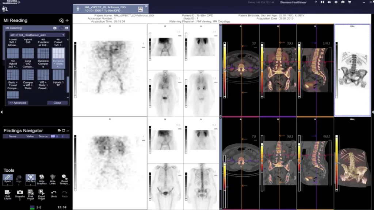This screenshot has width=374, height=210.
Task: Switch MI Reading panel to grid view
Action: point(67,28)
